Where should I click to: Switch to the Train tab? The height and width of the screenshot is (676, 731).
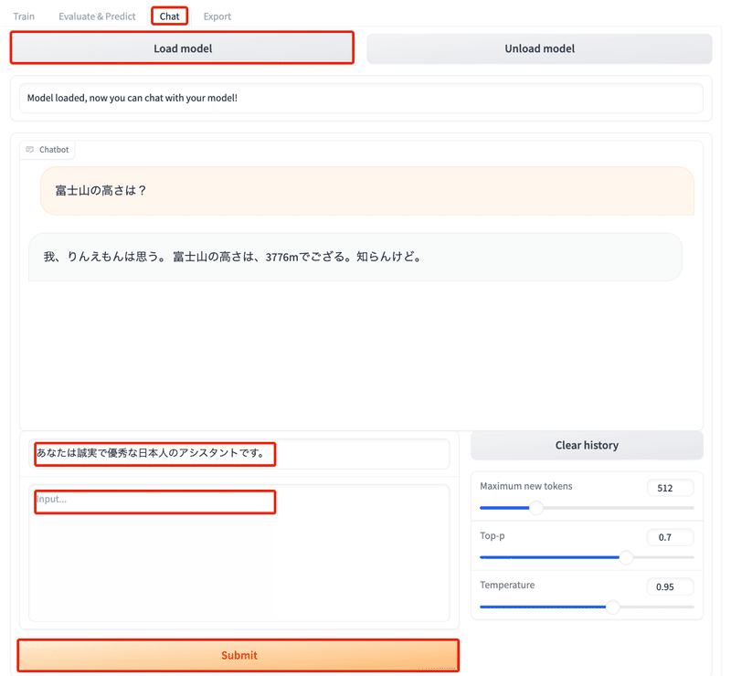(24, 16)
